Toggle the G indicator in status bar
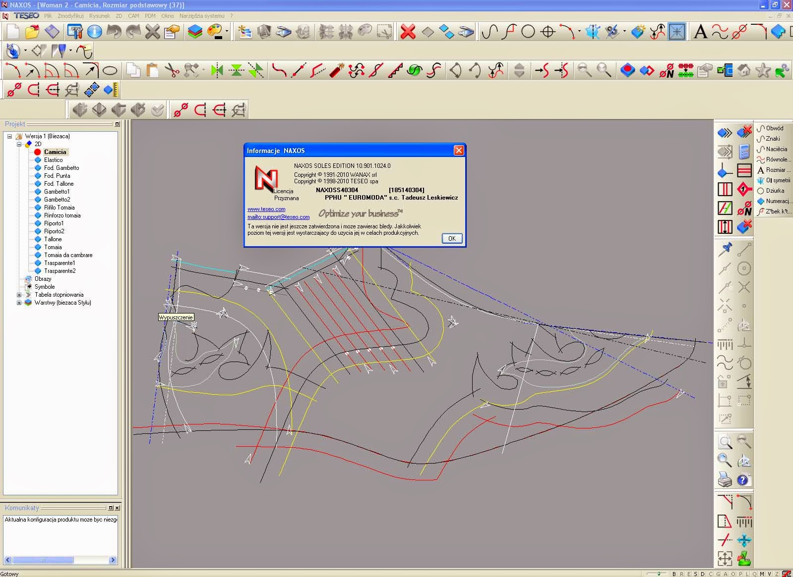793x577 pixels. [718, 574]
